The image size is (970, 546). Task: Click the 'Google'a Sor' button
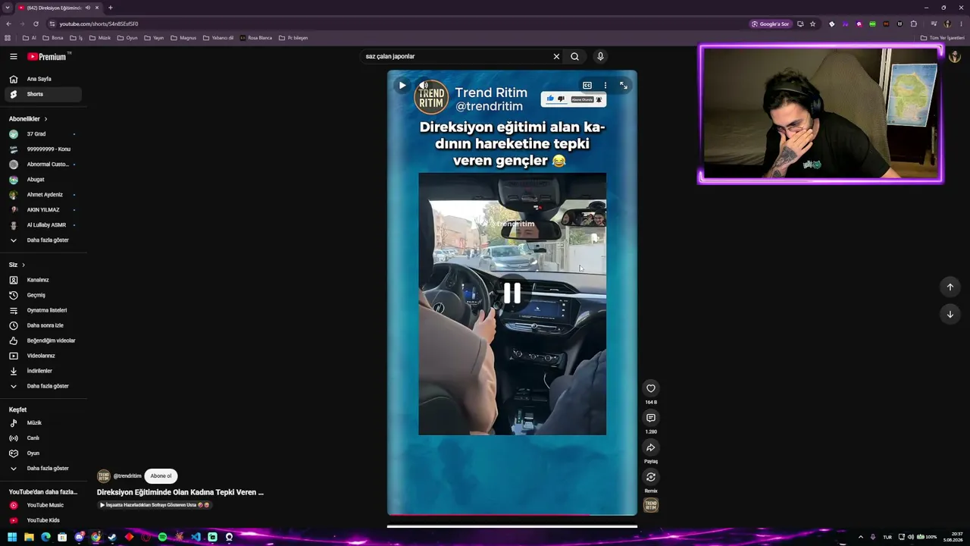click(771, 24)
